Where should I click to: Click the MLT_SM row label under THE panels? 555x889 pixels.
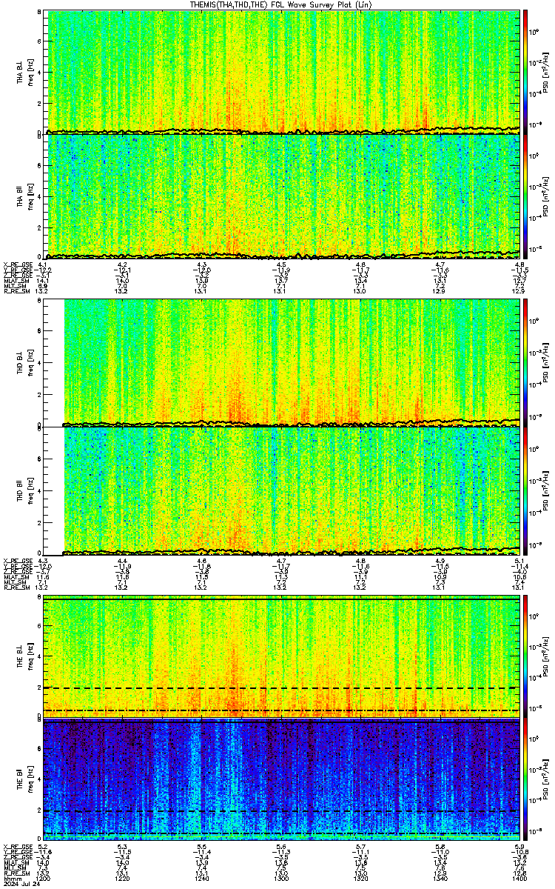tap(14, 868)
